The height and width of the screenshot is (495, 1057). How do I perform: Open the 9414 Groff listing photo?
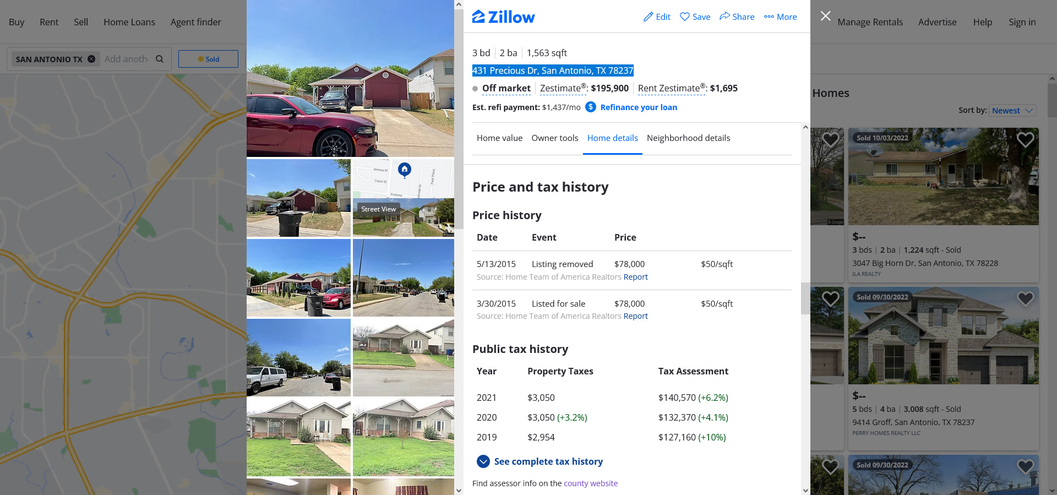click(x=944, y=335)
